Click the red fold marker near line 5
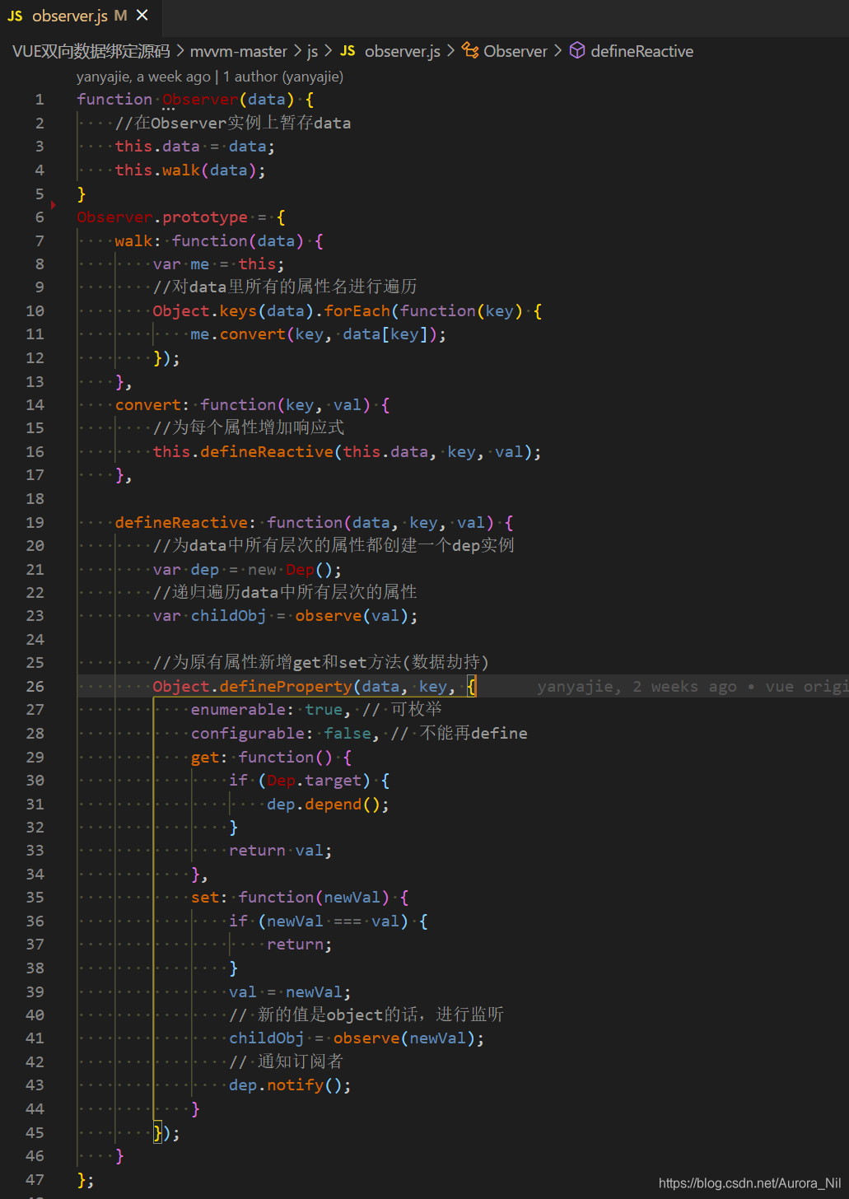The width and height of the screenshot is (849, 1199). [54, 204]
